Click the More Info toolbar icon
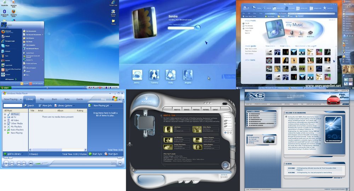The image size is (354, 191). tap(40, 106)
